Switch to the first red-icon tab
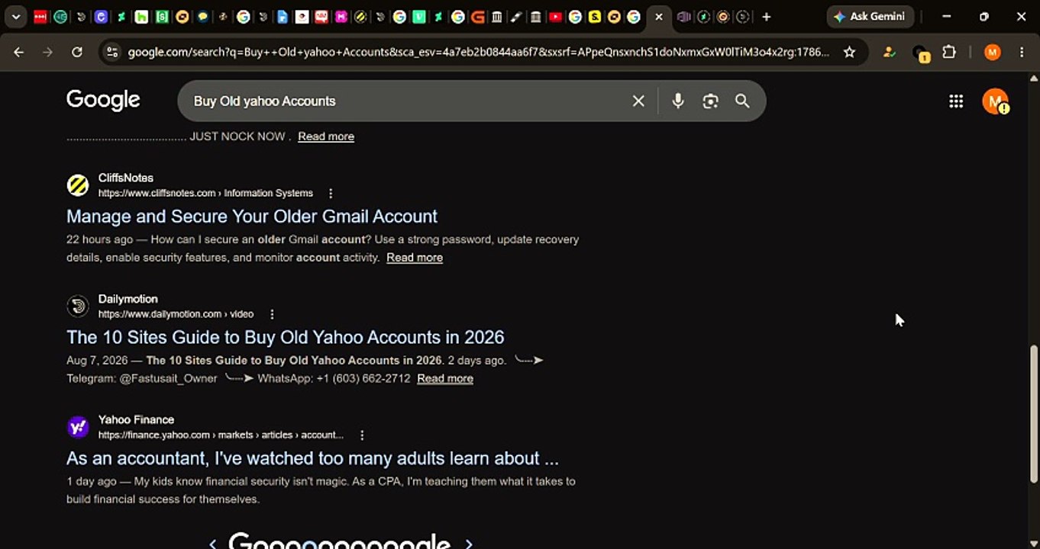The height and width of the screenshot is (549, 1040). point(40,17)
